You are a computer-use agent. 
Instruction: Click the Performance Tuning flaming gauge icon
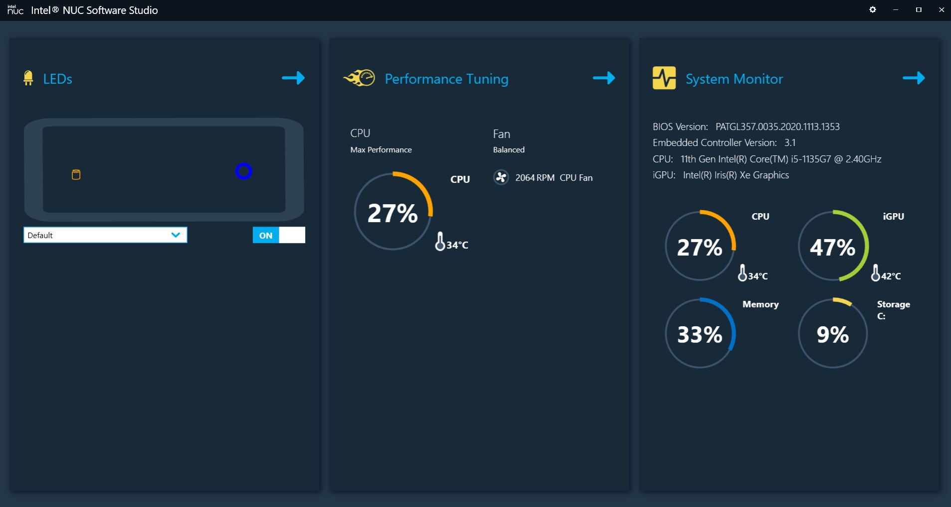pos(359,78)
